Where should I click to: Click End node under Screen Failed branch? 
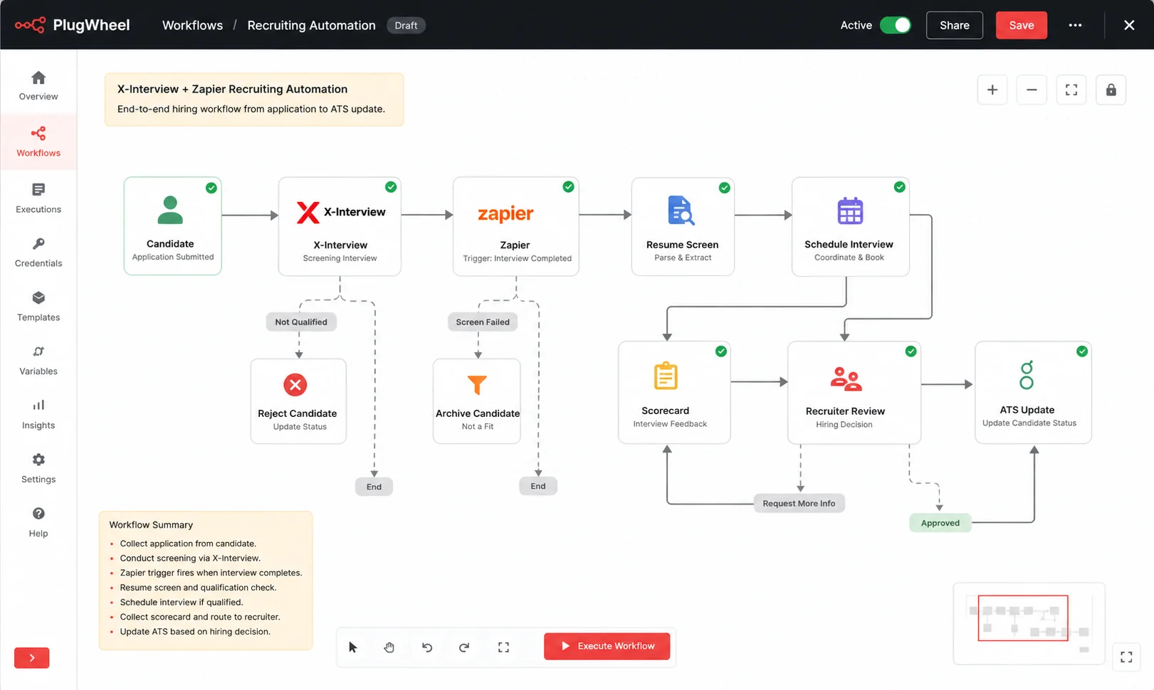click(538, 486)
